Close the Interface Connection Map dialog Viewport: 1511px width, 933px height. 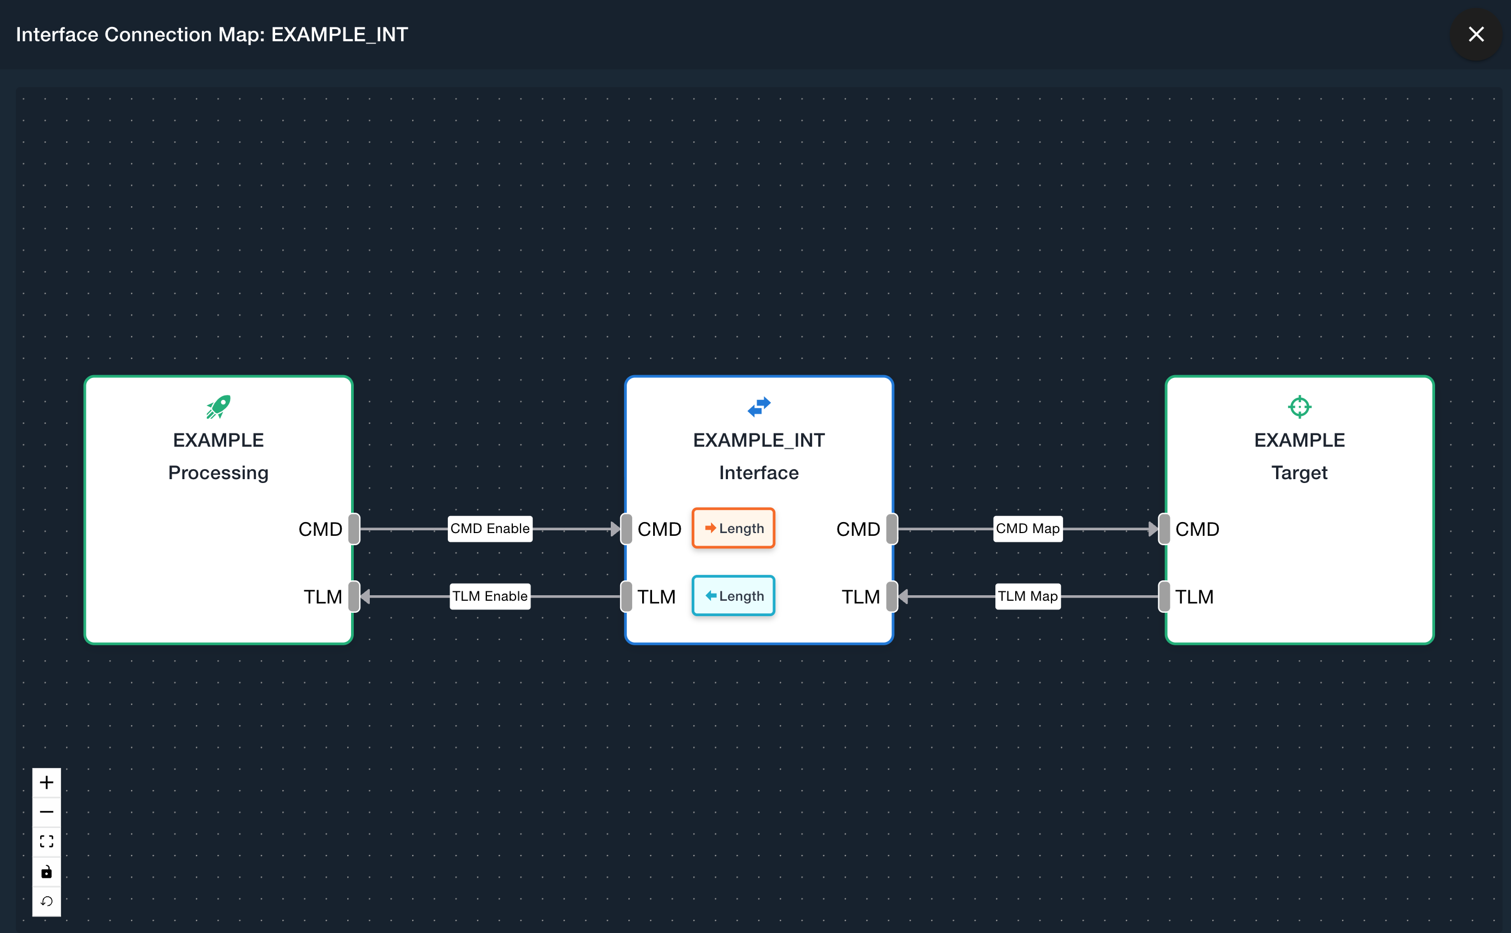click(x=1476, y=34)
